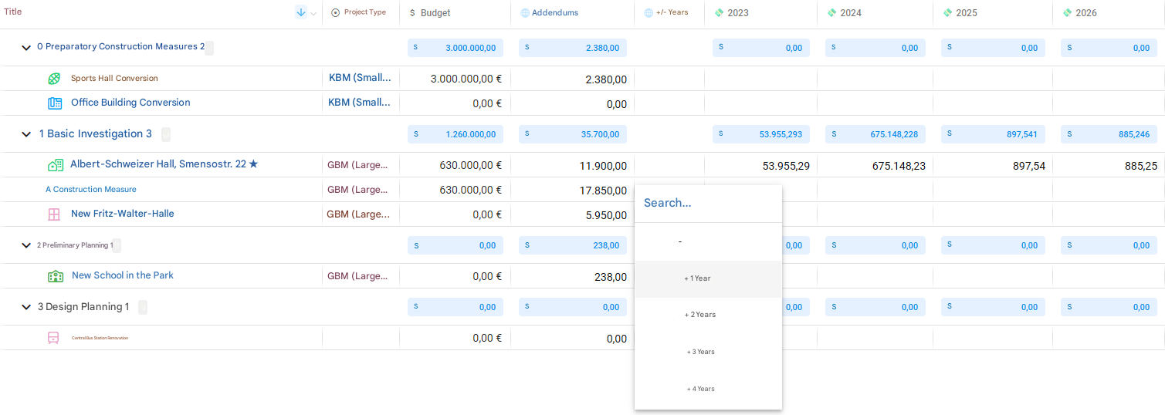The image size is (1165, 415).
Task: Select the dash empty option in dropdown
Action: pos(679,242)
